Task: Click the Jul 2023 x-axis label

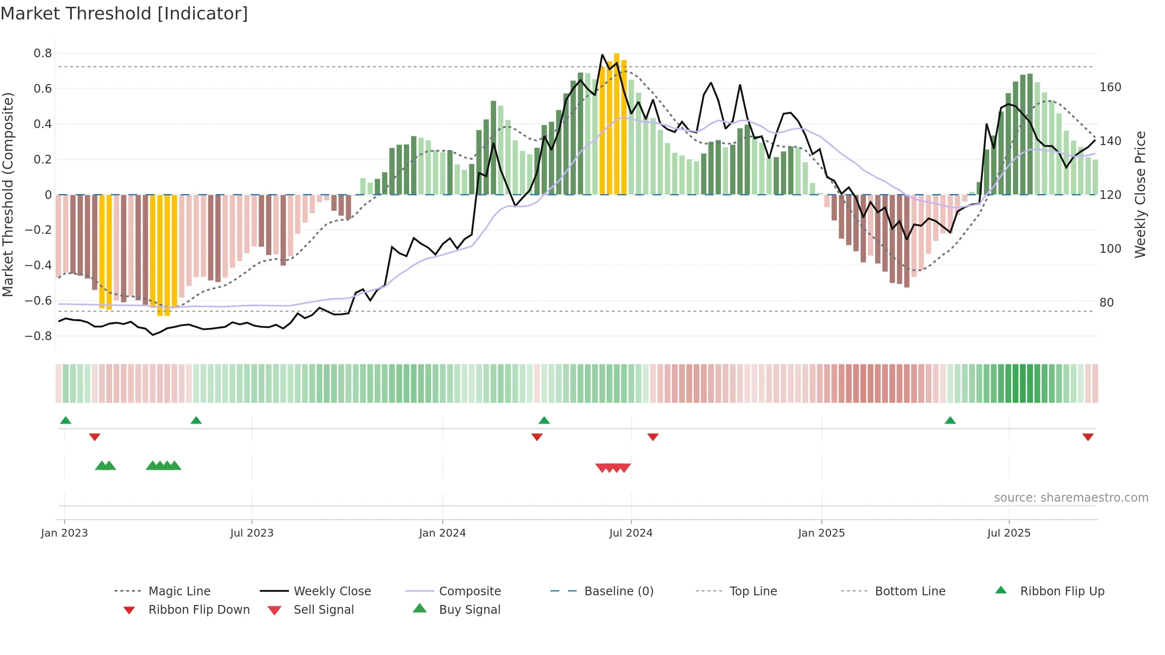Action: pos(252,533)
